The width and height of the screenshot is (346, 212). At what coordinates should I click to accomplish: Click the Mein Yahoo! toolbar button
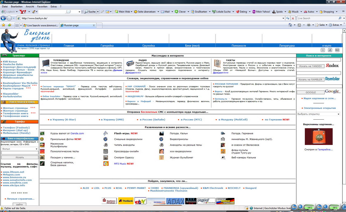pos(261,12)
